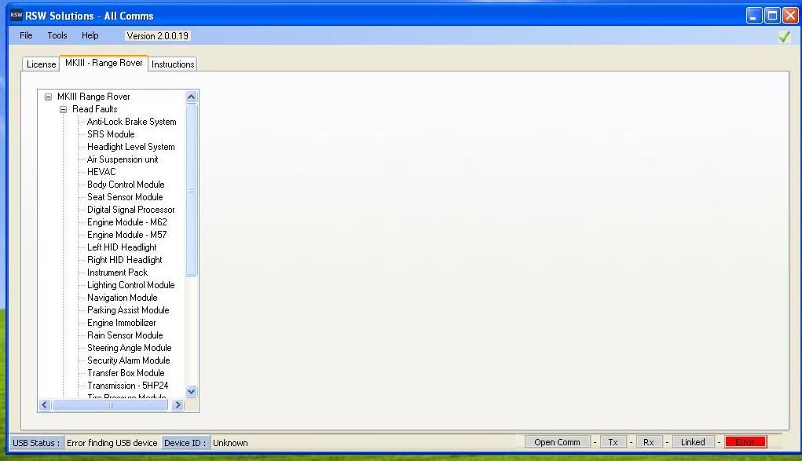
Task: Select HEVAC in the fault list
Action: [x=101, y=172]
